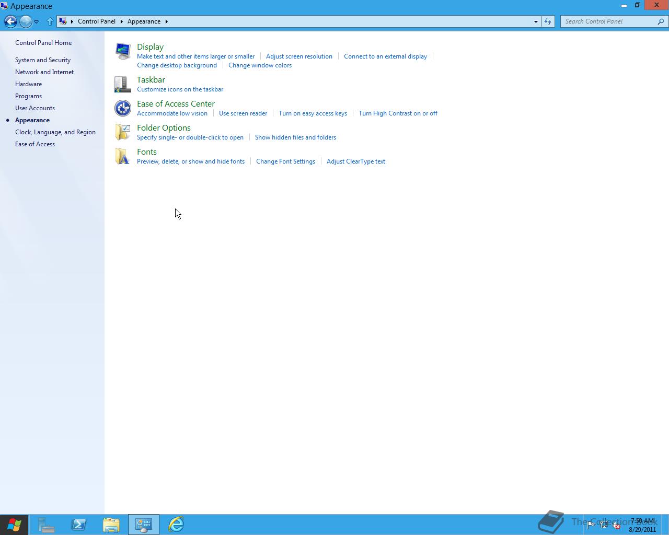Viewport: 669px width, 535px height.
Task: Click Accommodate low vision
Action: (x=172, y=113)
